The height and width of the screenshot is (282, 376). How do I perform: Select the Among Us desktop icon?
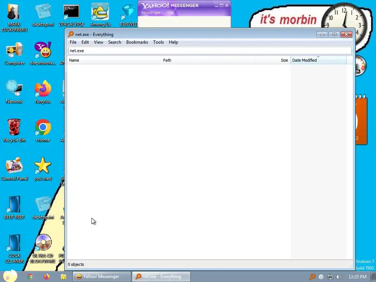[x=100, y=14]
